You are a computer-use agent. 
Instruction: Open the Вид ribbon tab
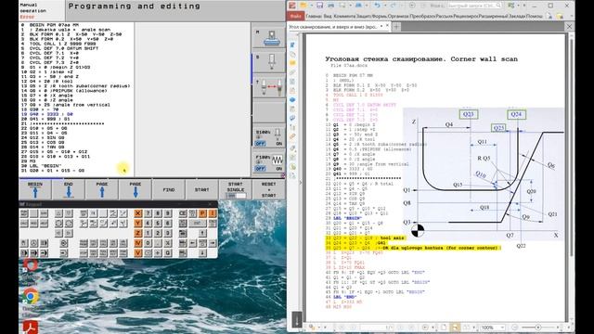(x=328, y=17)
